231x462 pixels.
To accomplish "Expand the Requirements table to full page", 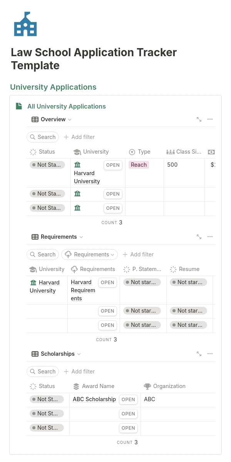I will tap(199, 237).
